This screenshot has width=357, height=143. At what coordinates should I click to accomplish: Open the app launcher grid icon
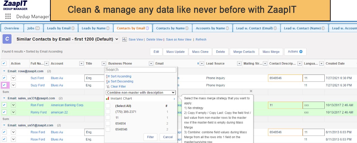[8, 16]
